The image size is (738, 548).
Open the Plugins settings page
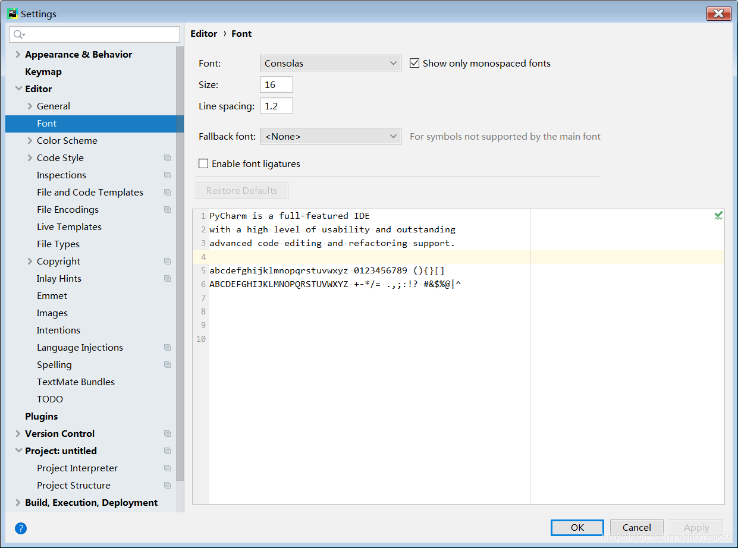pyautogui.click(x=42, y=417)
